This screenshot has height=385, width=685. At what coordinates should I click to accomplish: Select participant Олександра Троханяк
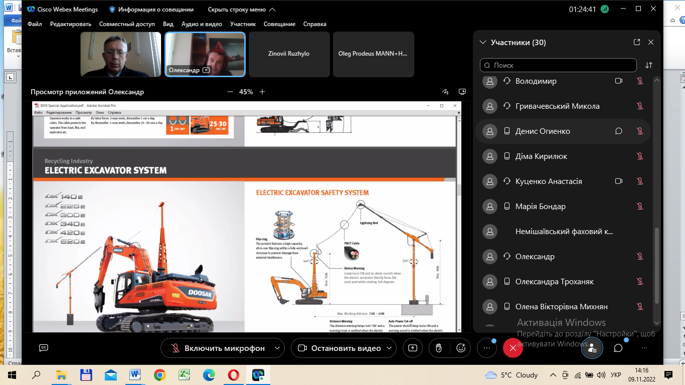[563, 282]
